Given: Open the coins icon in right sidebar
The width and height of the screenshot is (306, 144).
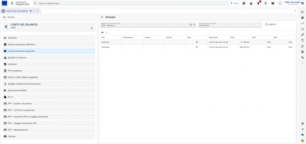Looking at the screenshot, I should pyautogui.click(x=303, y=57).
